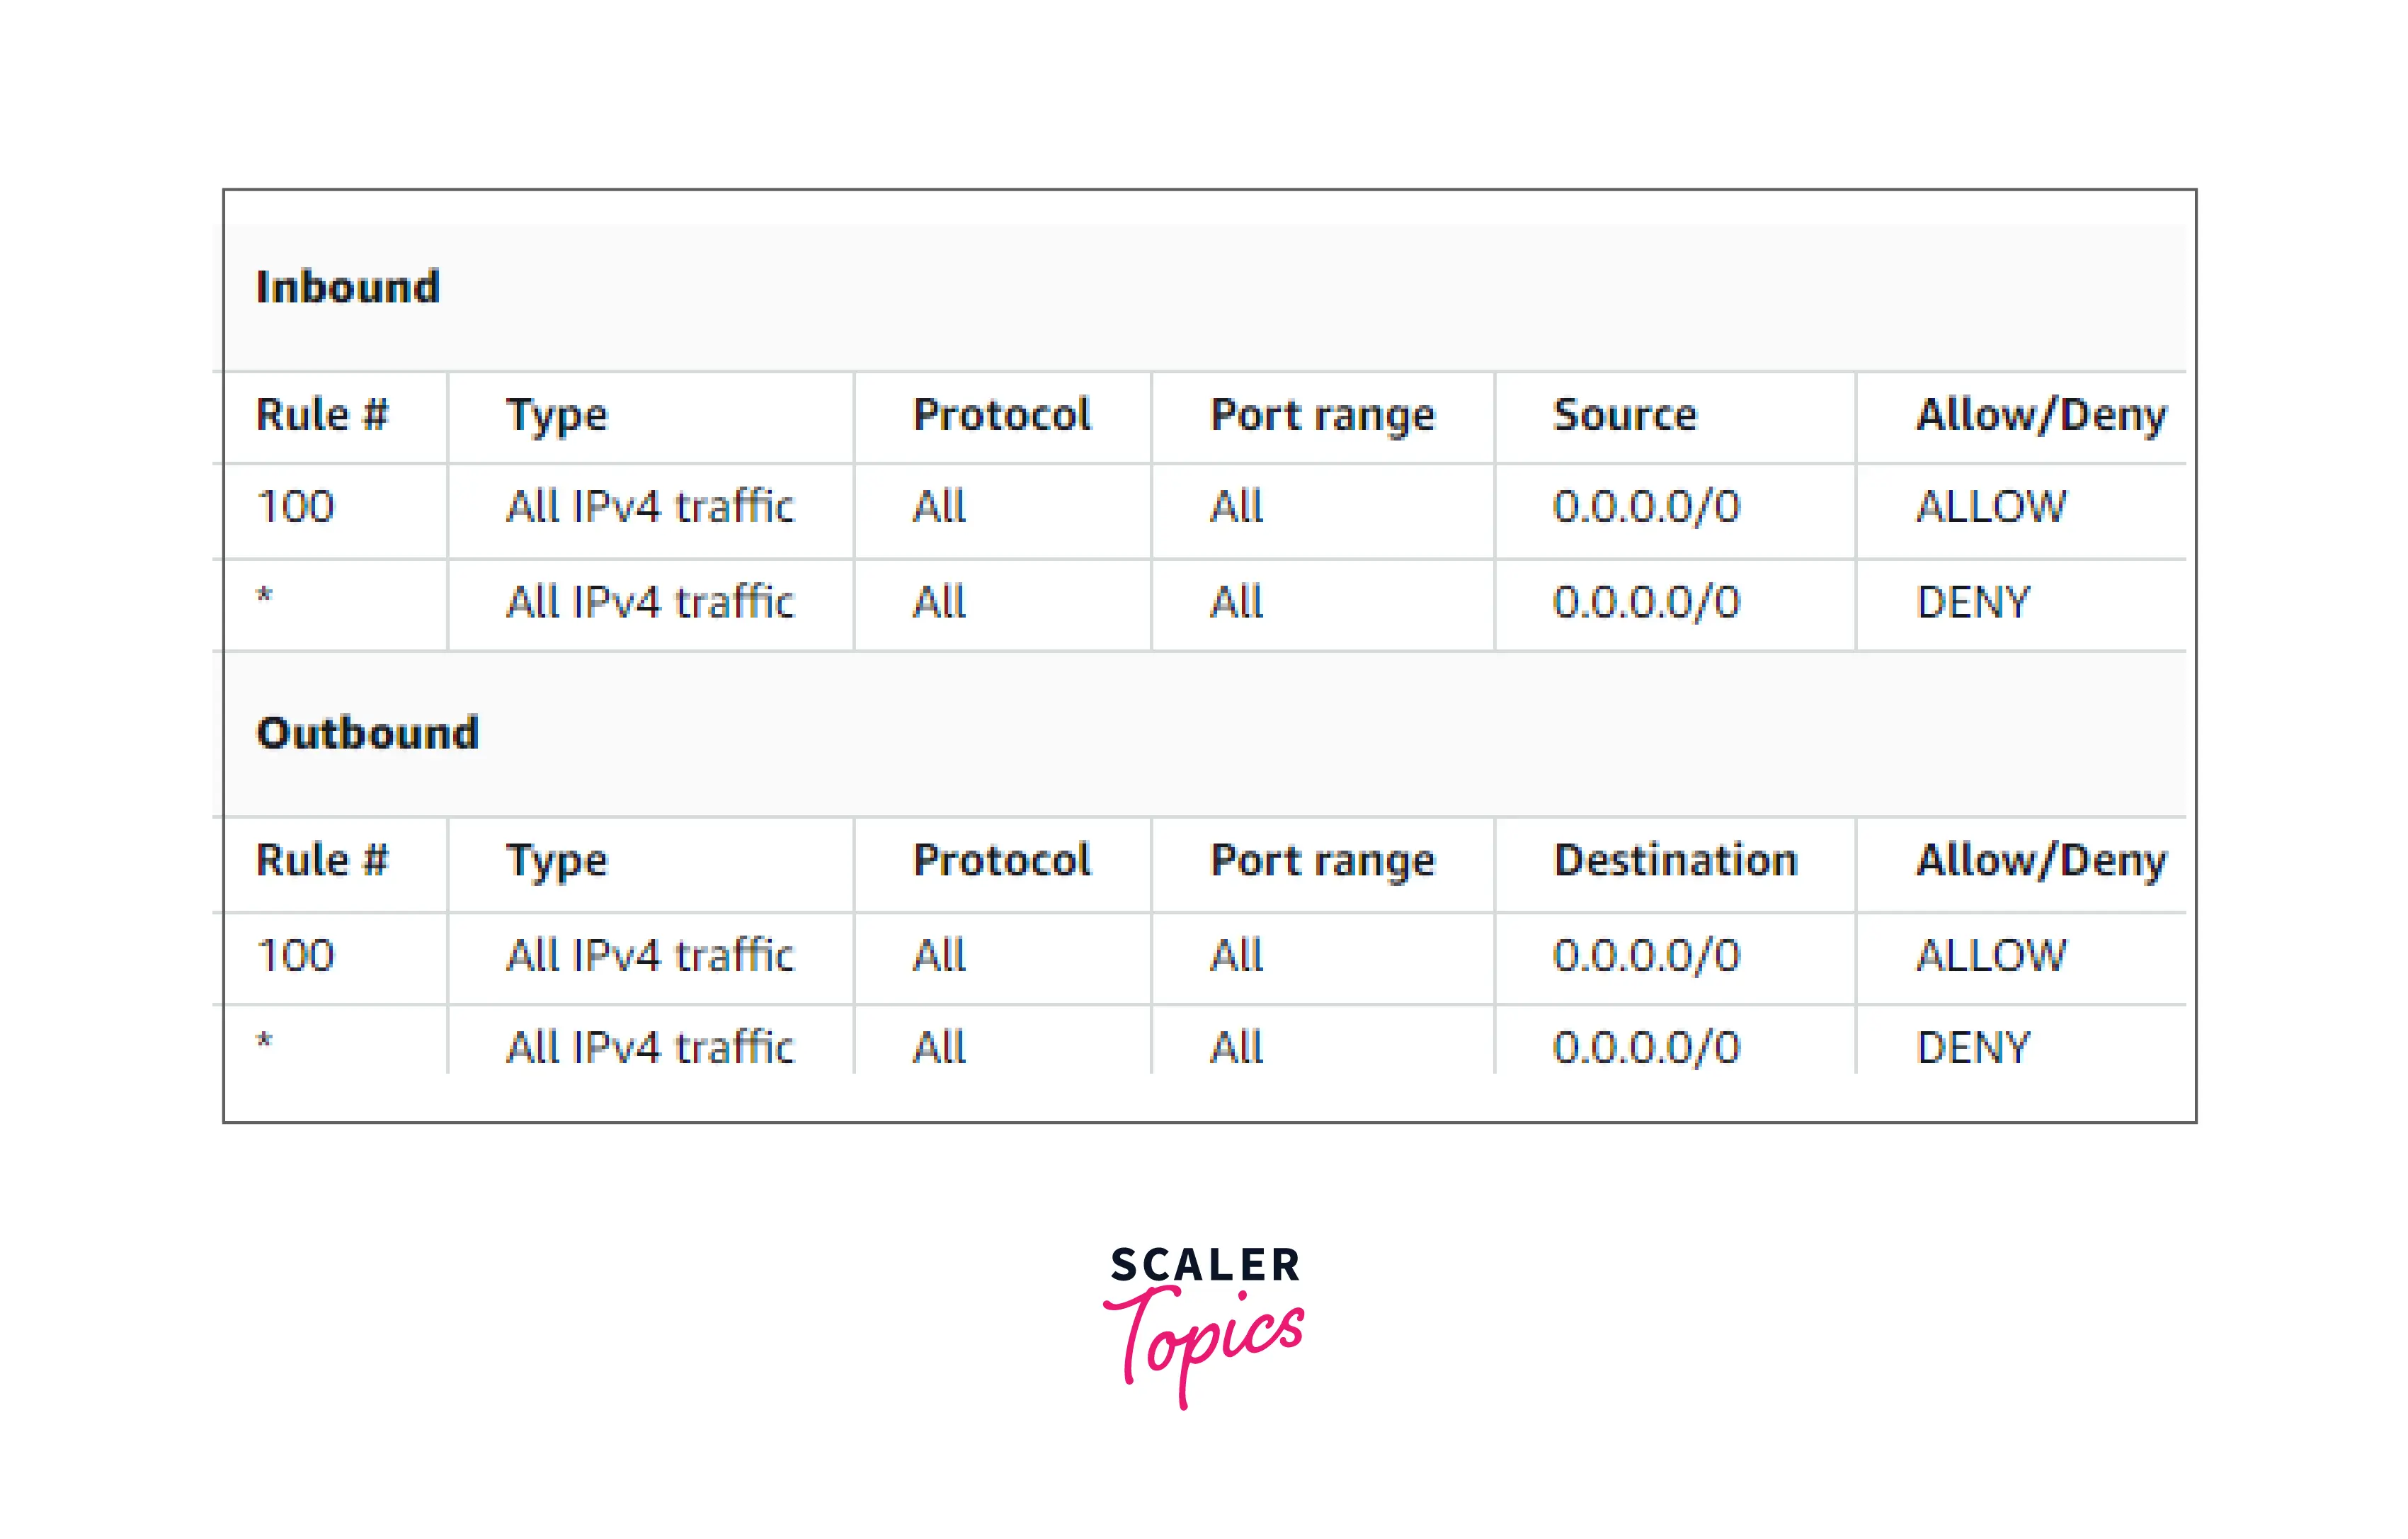Click the Destination column header

click(1675, 861)
